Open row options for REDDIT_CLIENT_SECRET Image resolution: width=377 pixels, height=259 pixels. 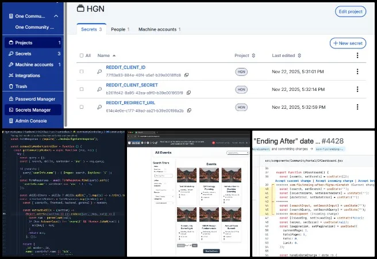click(x=357, y=89)
